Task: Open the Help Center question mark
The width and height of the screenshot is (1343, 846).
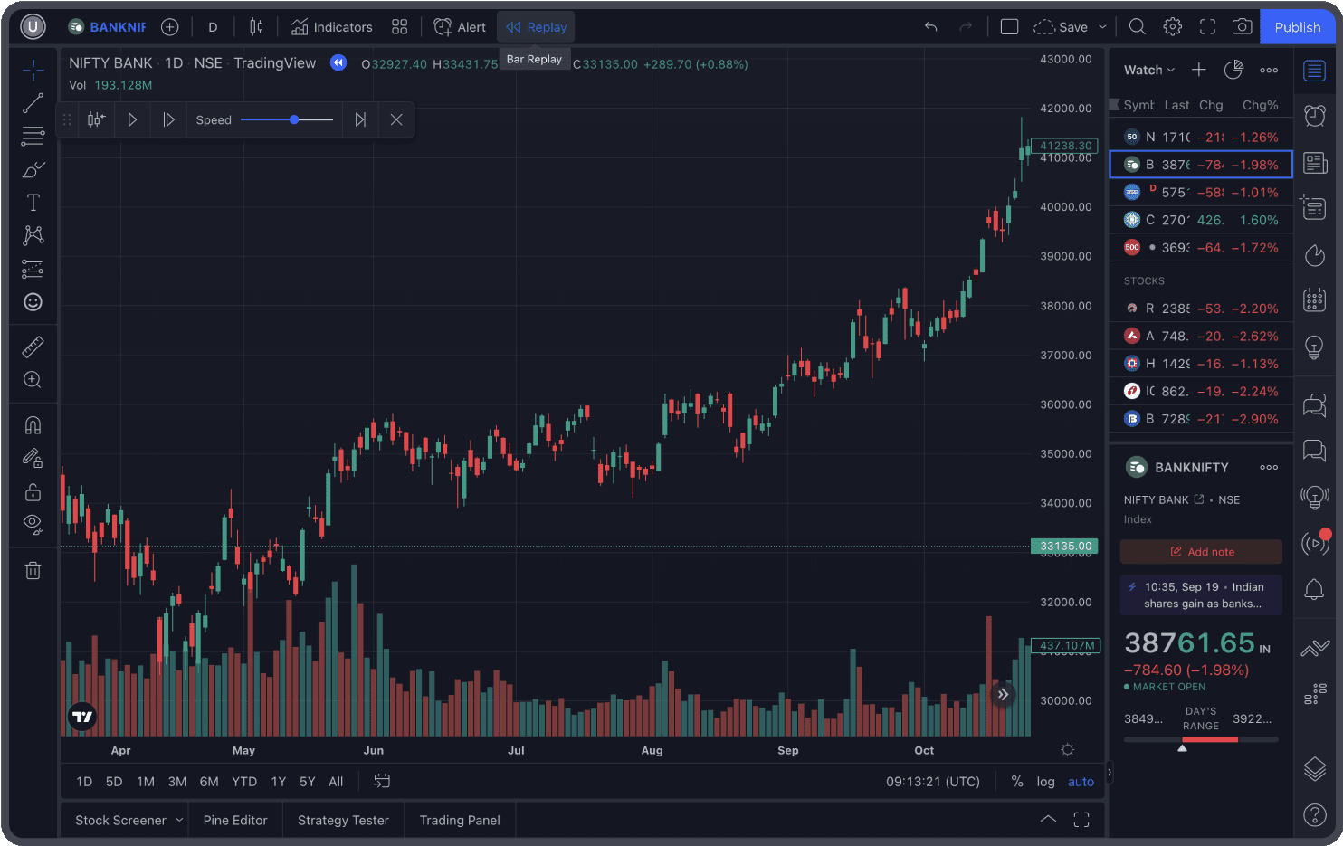Action: (1314, 814)
